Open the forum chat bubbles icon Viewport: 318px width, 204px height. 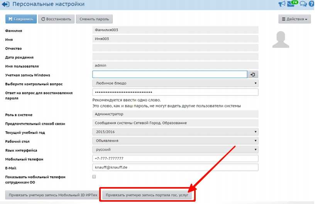303,4
